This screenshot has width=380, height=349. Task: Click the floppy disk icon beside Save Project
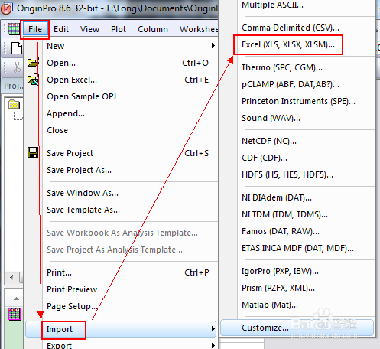[33, 152]
